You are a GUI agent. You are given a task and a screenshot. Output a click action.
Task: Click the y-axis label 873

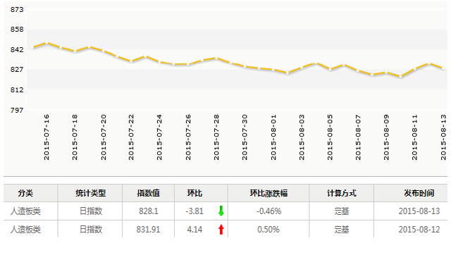[x=17, y=9]
